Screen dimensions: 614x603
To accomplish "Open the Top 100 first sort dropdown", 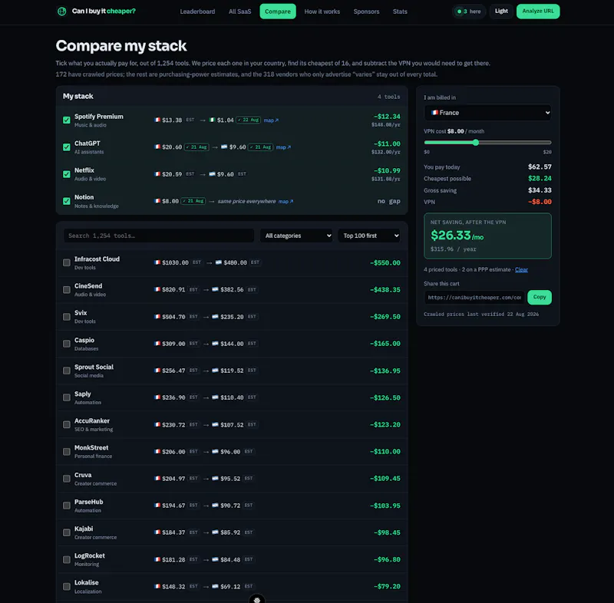I will tap(369, 236).
